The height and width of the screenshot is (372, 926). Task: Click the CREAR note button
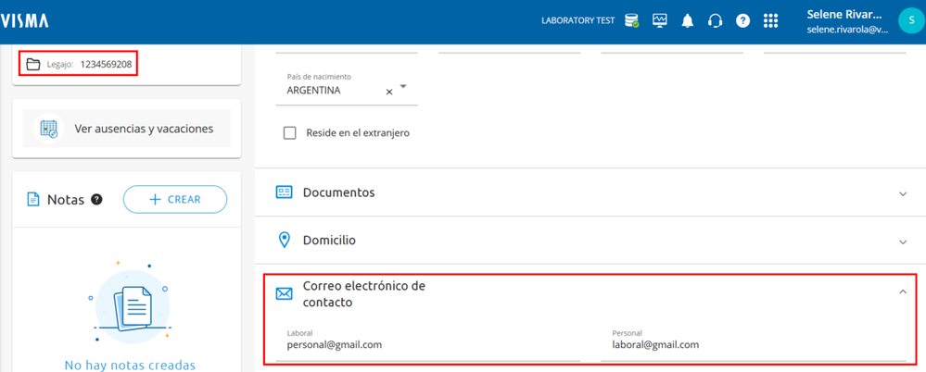175,199
